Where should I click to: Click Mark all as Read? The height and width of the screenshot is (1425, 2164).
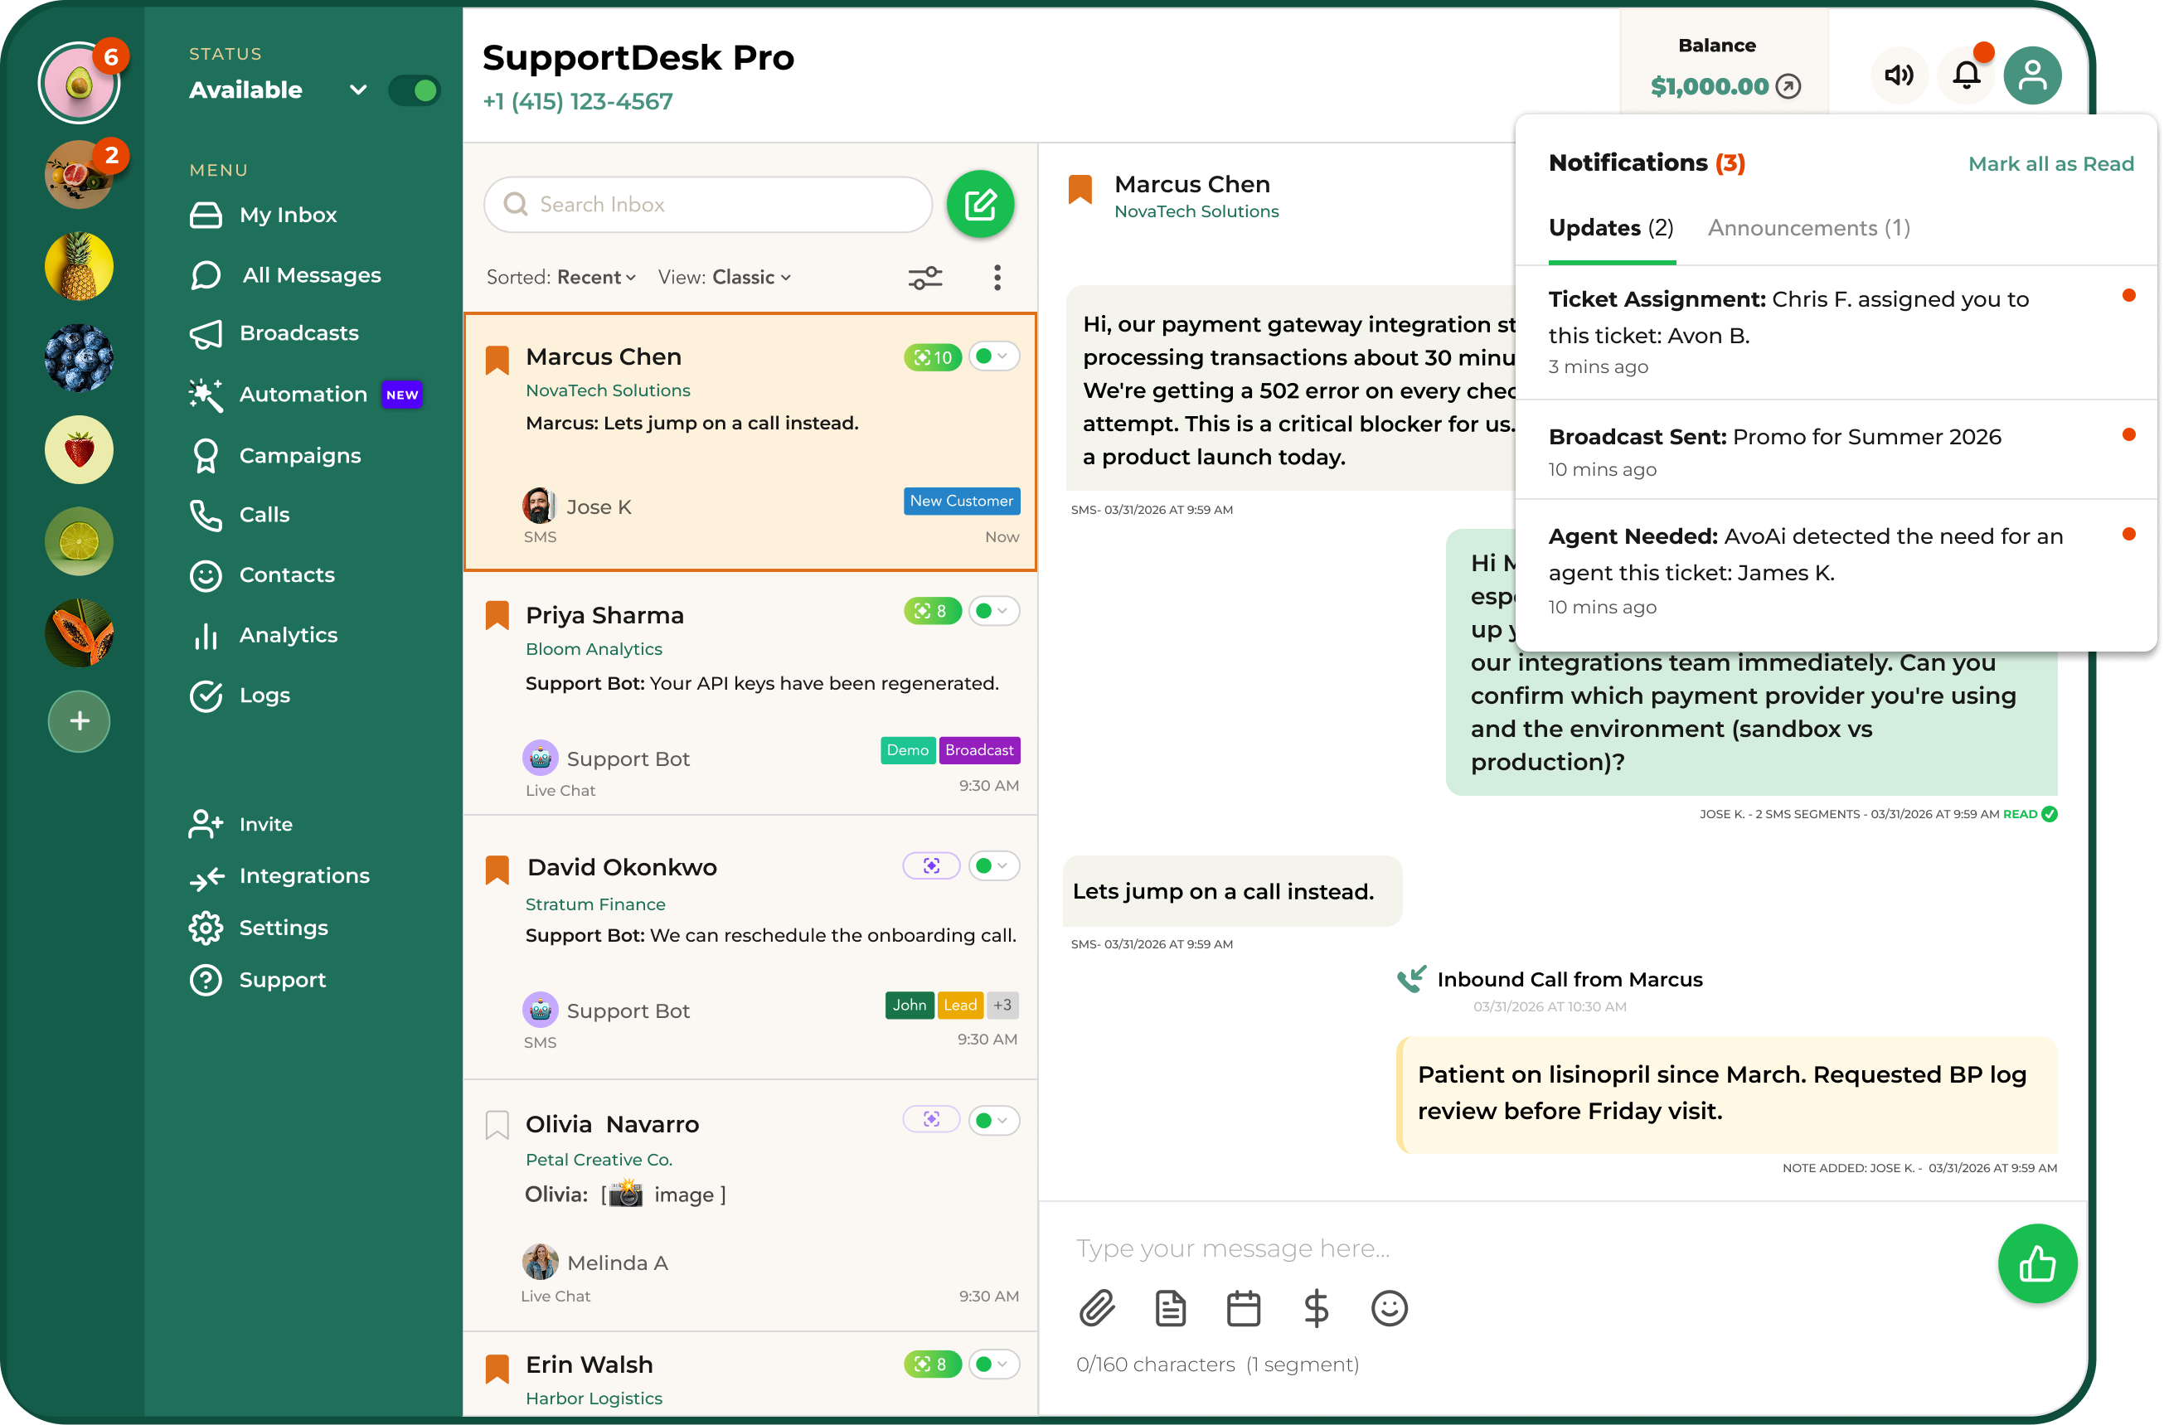[x=2050, y=163]
